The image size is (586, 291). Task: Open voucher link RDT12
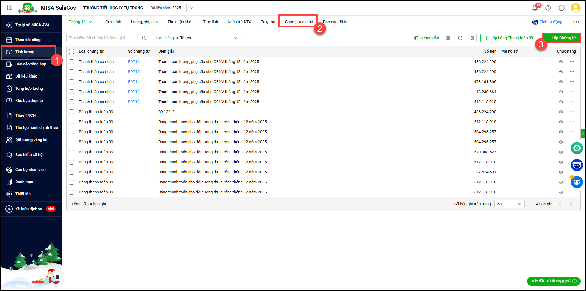click(134, 102)
